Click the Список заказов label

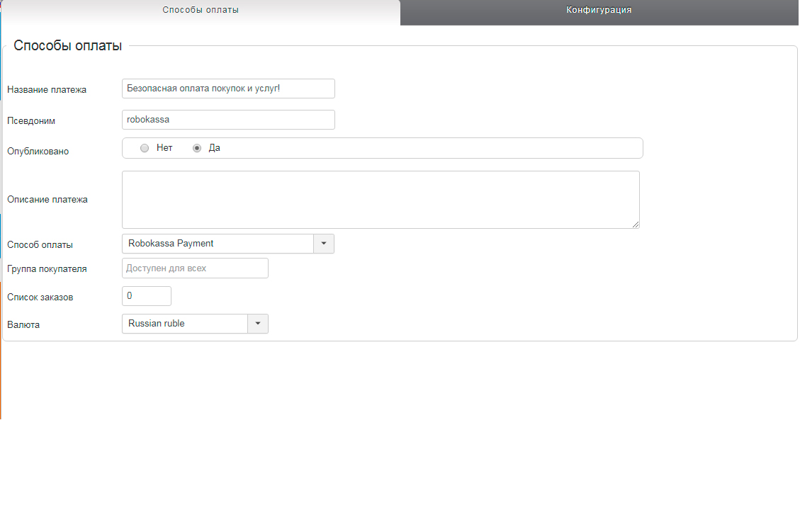tap(40, 297)
